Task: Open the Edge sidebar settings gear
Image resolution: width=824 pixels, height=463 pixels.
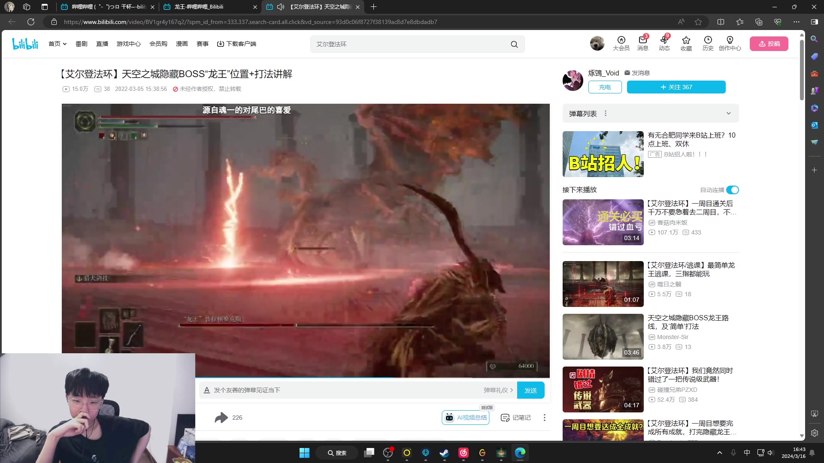Action: 815,433
